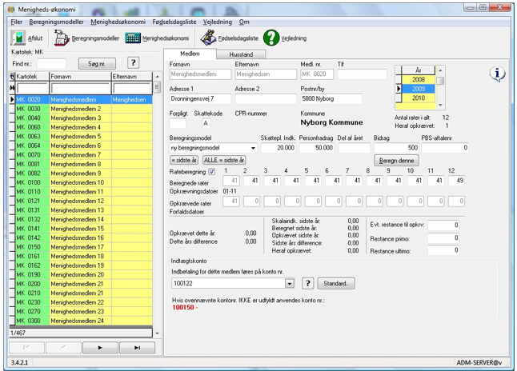
Task: Click the Find nr. input field
Action: click(x=51, y=64)
